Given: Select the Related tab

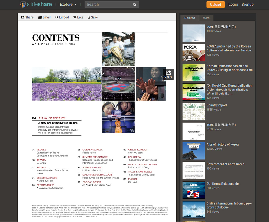Looking at the screenshot, I should click(189, 18).
